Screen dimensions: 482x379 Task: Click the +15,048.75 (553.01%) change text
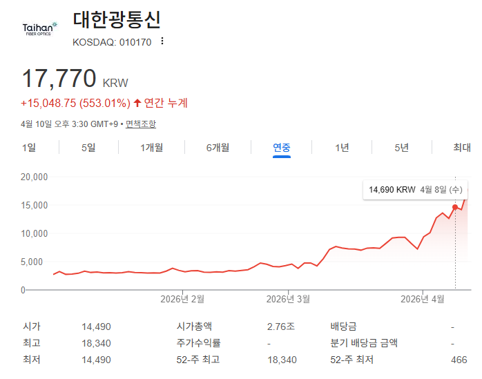click(x=76, y=103)
